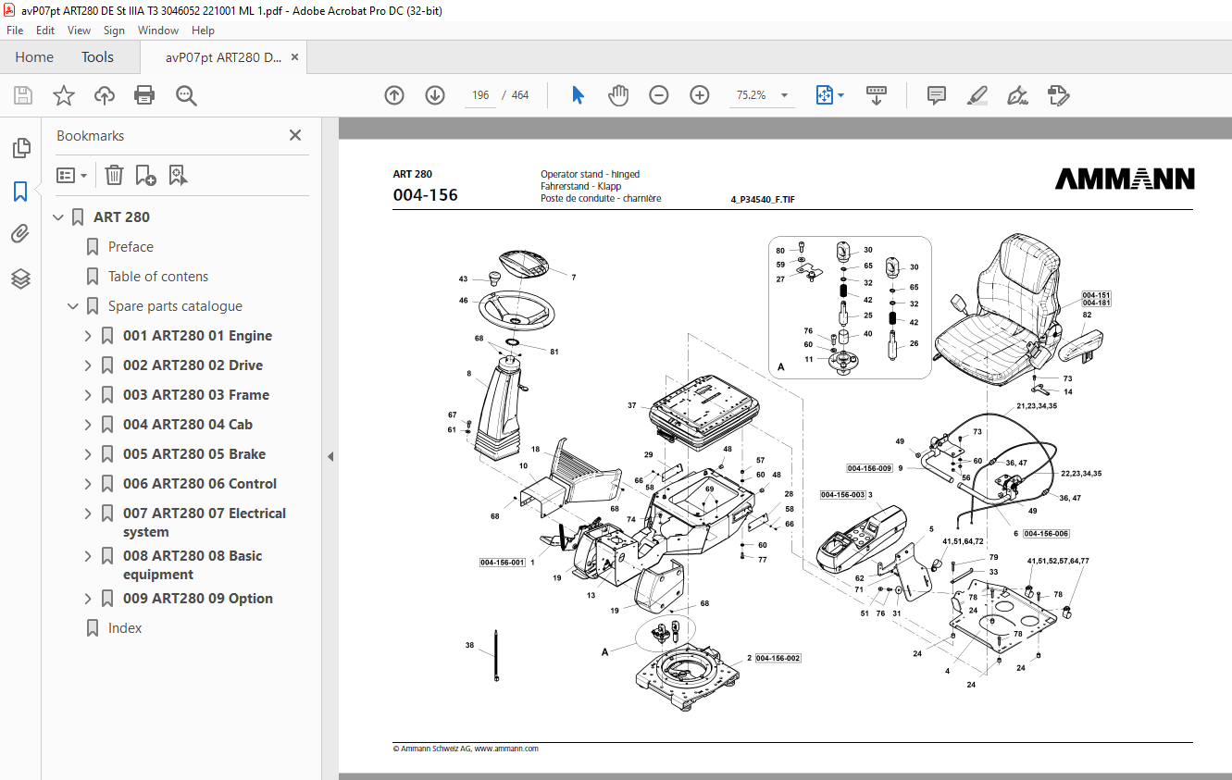Screen dimensions: 1232x780
Task: Choose the Selection arrow tool
Action: [579, 95]
